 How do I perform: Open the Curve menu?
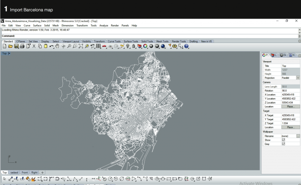pyautogui.click(x=27, y=25)
